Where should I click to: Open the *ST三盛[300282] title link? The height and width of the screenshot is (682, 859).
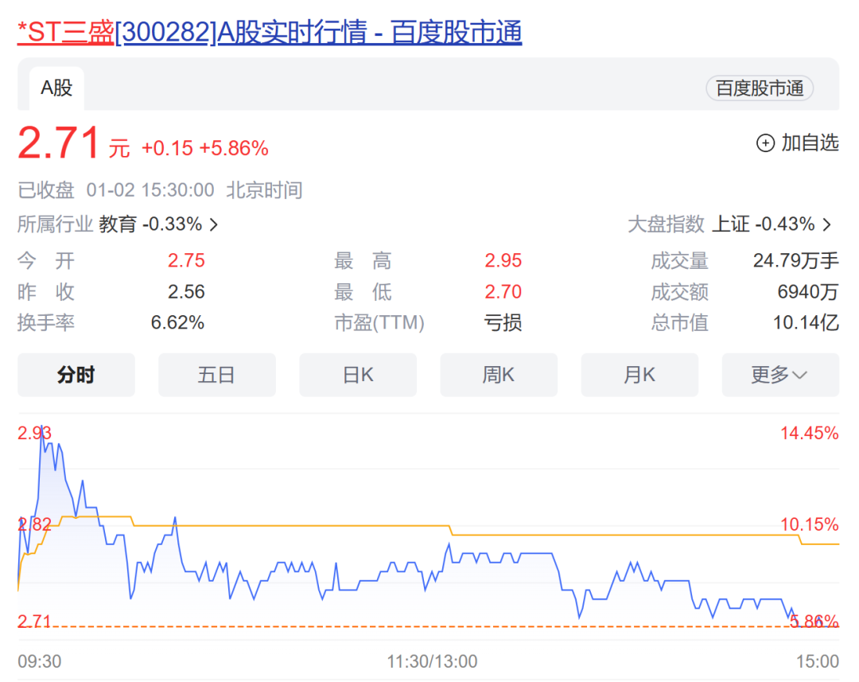click(x=270, y=32)
